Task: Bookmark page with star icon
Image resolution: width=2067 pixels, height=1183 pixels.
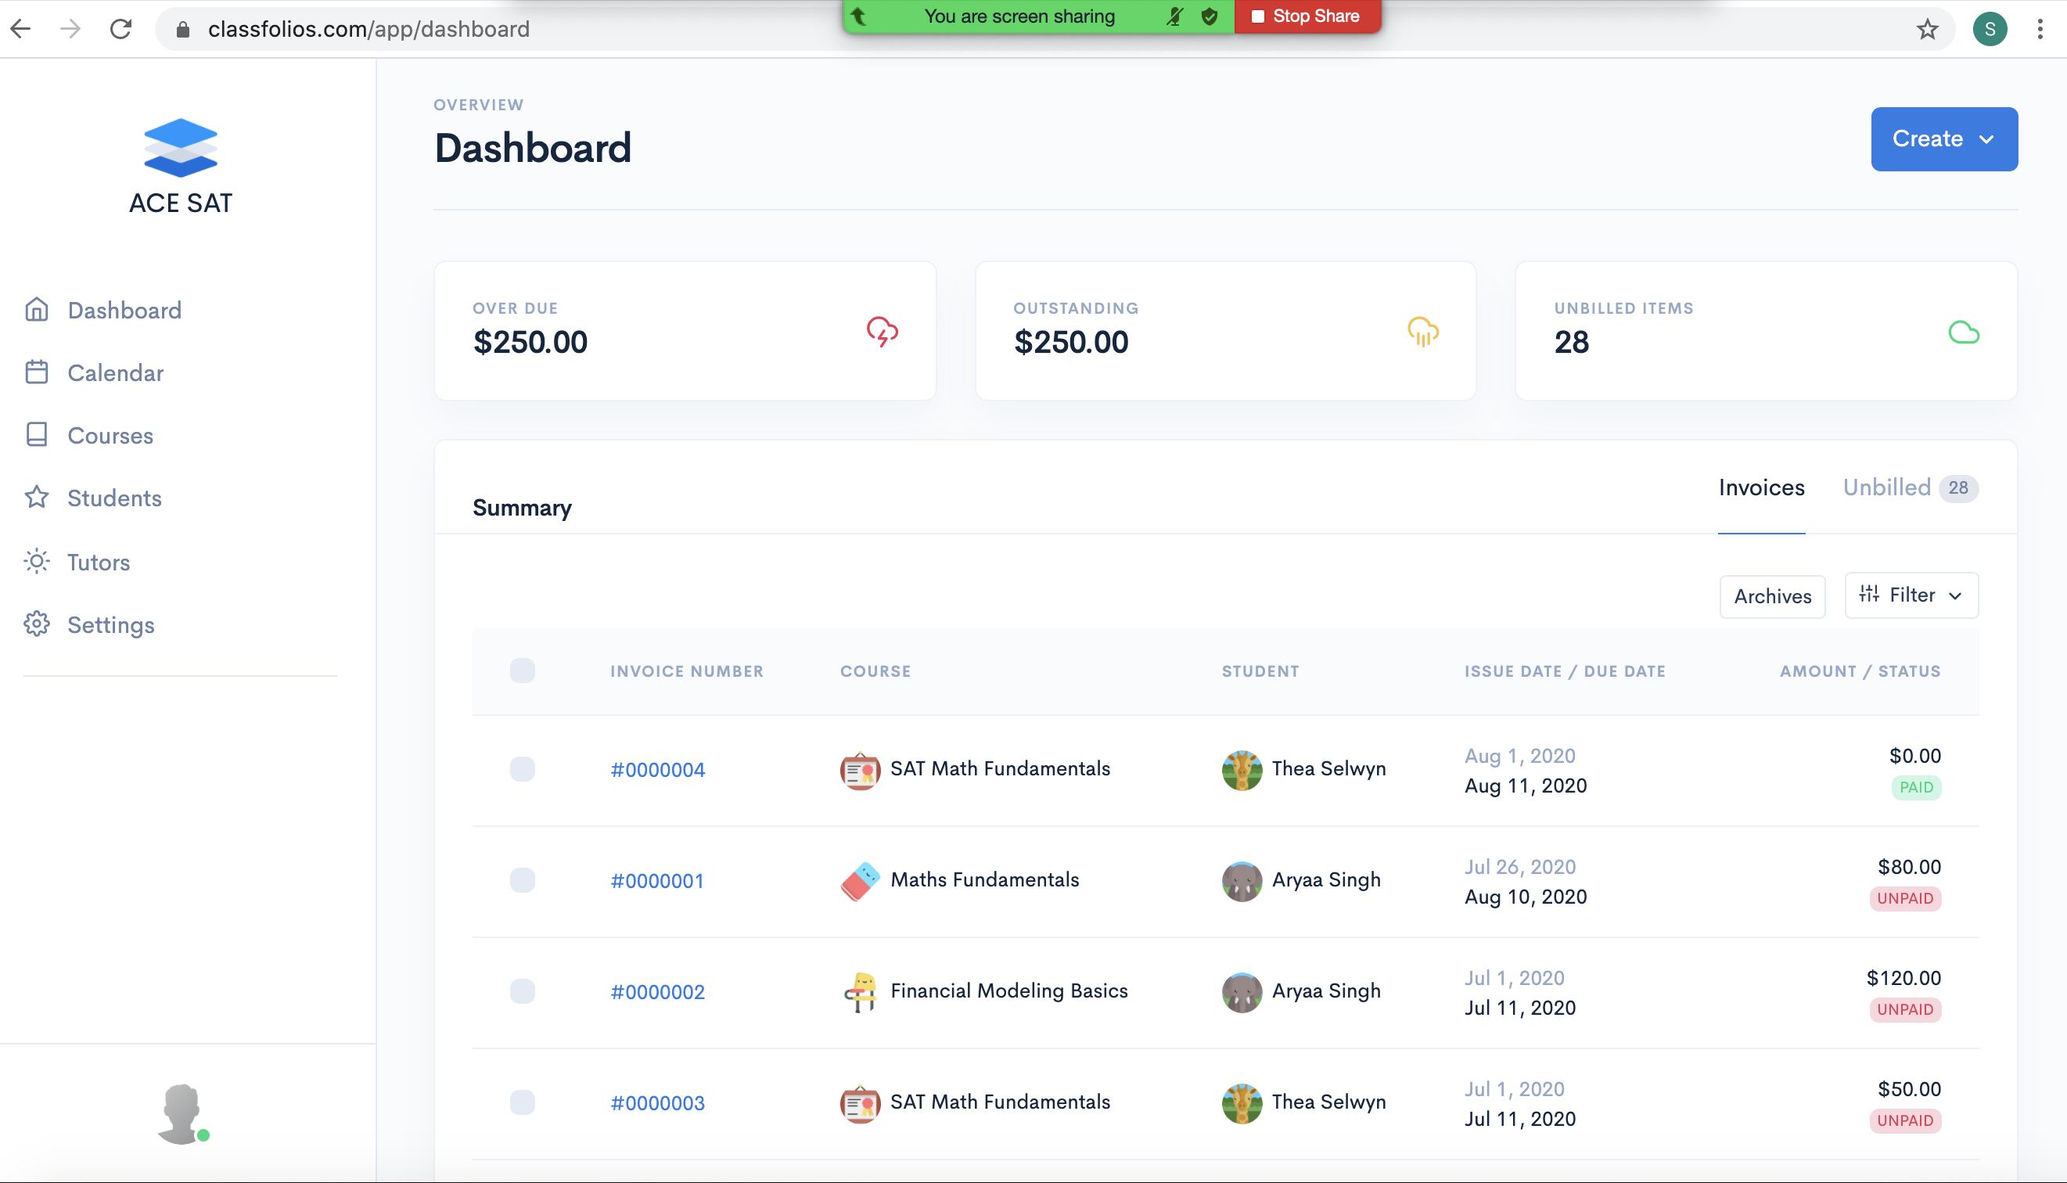Action: [x=1927, y=29]
